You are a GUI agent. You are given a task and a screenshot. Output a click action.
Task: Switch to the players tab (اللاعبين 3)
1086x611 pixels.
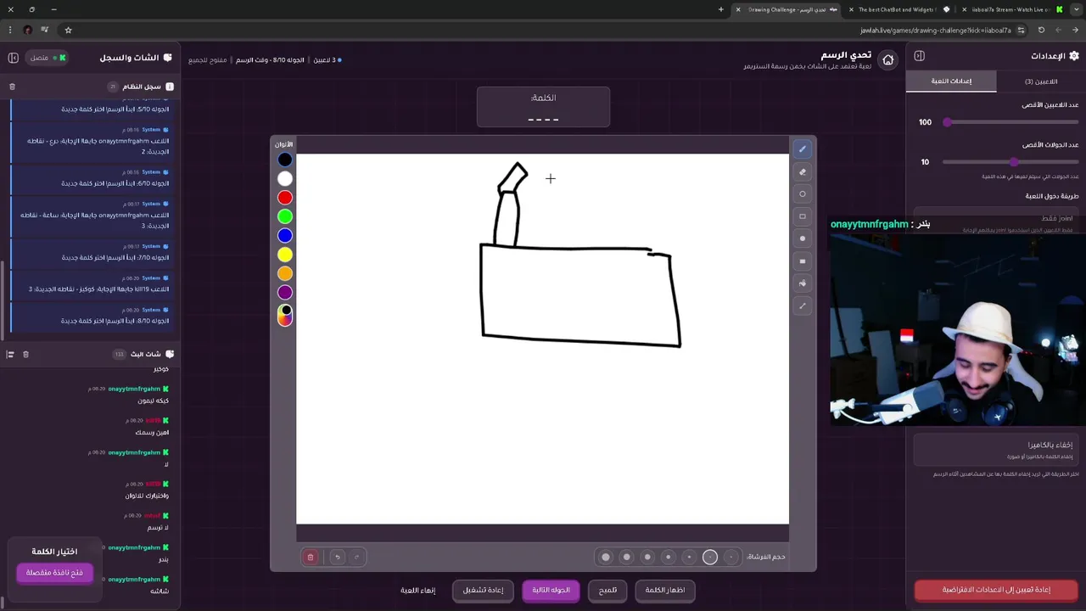1041,81
